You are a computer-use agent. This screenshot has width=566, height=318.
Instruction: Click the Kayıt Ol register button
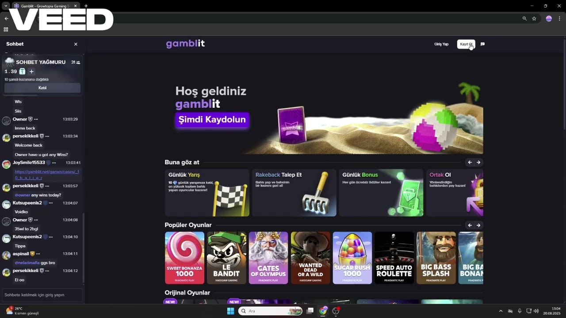pyautogui.click(x=466, y=44)
